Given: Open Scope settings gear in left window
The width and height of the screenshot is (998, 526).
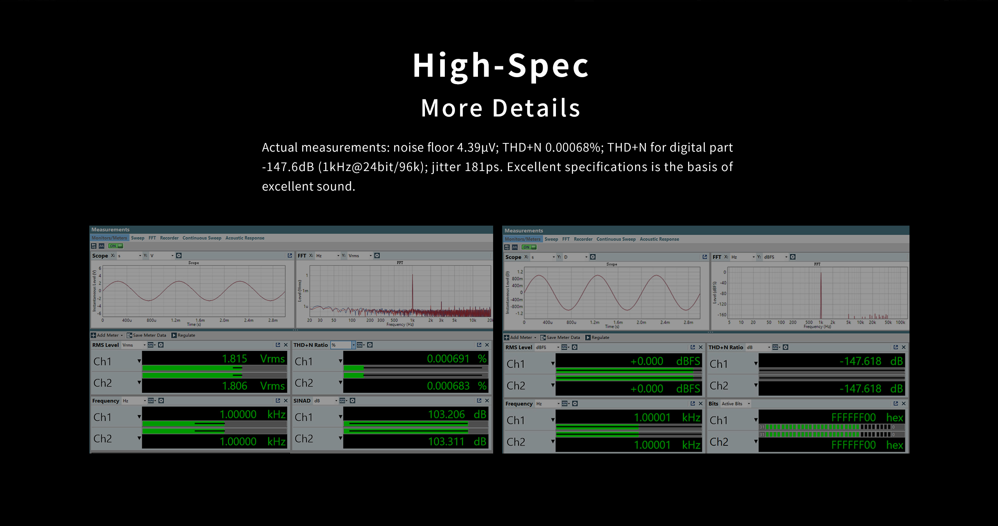Looking at the screenshot, I should [179, 256].
